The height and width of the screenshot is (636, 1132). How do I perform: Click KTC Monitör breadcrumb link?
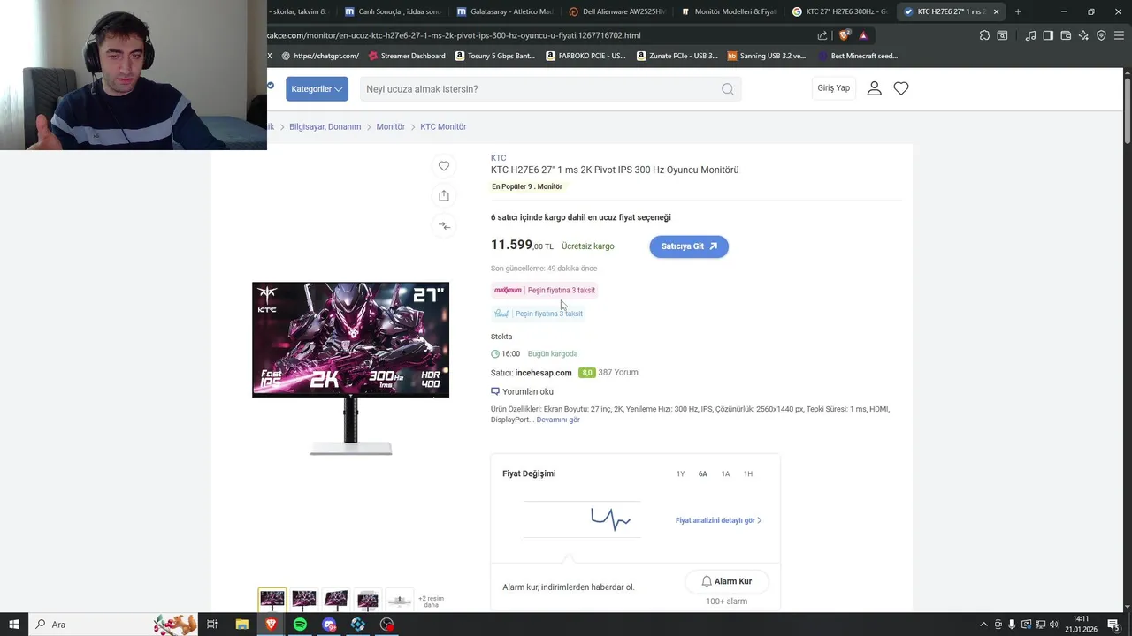(x=443, y=127)
